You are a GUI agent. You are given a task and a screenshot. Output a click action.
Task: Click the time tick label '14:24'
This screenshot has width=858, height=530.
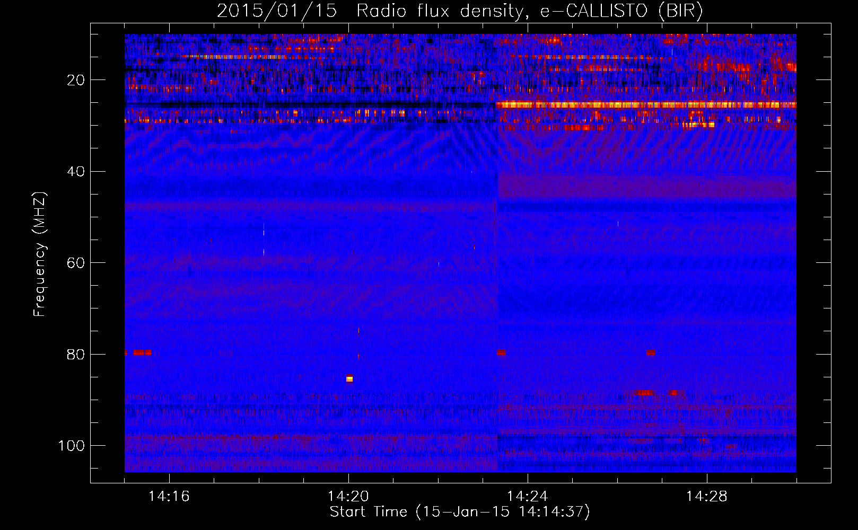[x=527, y=497]
